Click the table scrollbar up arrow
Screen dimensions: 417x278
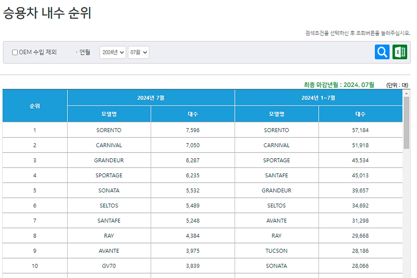pyautogui.click(x=406, y=93)
